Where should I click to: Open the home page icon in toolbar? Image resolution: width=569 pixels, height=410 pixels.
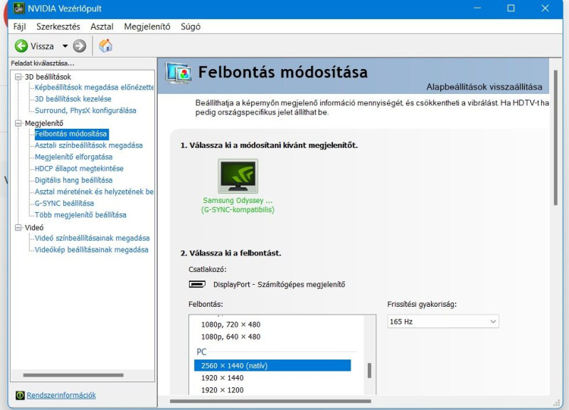coord(105,46)
